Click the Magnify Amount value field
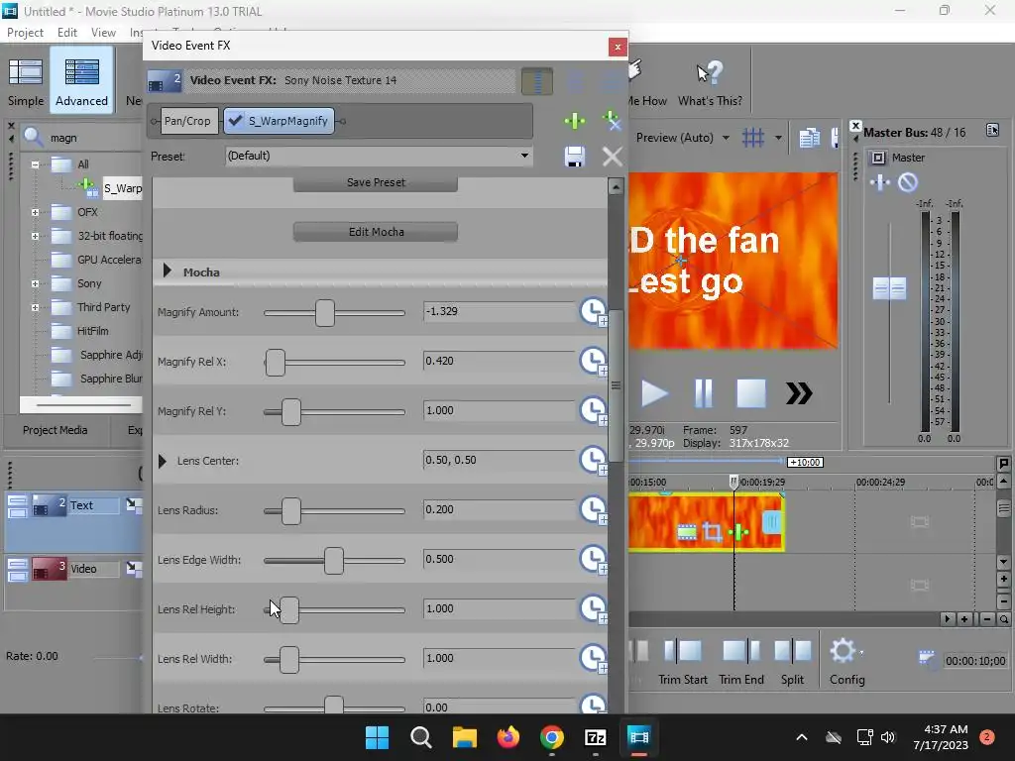The height and width of the screenshot is (761, 1015). click(x=499, y=311)
